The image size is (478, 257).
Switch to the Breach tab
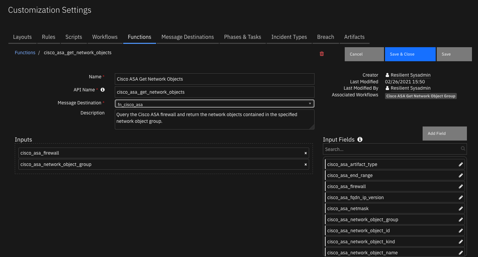326,37
